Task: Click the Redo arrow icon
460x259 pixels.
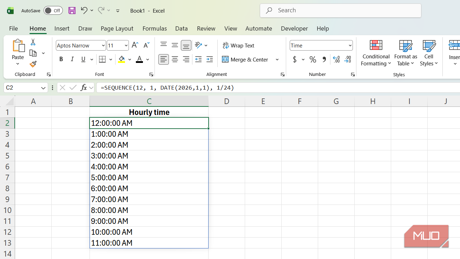Action: [x=101, y=10]
